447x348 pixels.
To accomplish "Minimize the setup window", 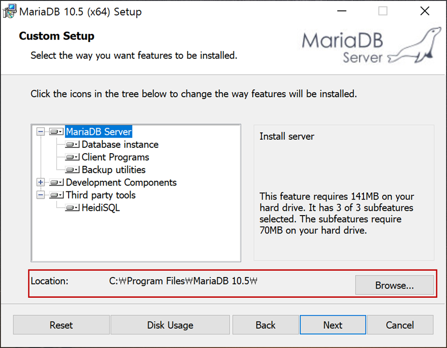I will (x=341, y=11).
